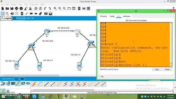The height and width of the screenshot is (99, 176).
Task: Pick the Inspect magnifier tool
Action: click(7, 13)
